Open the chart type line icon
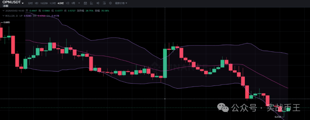The image size is (310, 120). pos(92,3)
